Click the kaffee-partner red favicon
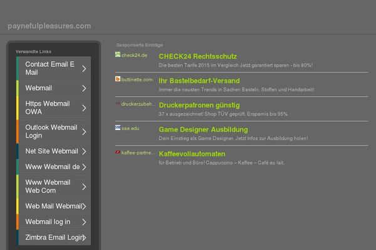Screen dimensions: 376x250 pyautogui.click(x=118, y=152)
